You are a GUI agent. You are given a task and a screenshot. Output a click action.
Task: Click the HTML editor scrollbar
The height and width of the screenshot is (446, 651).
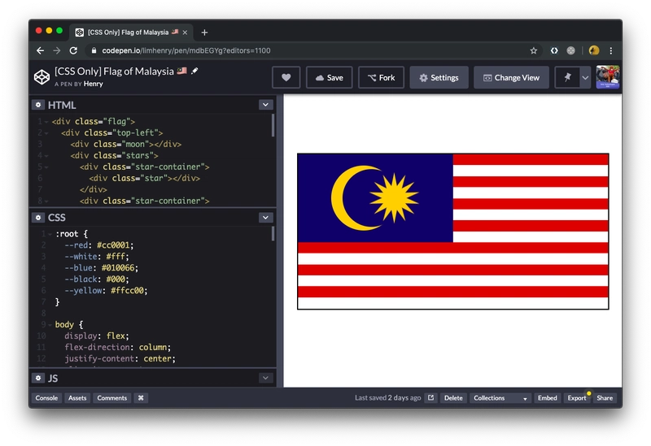(273, 125)
